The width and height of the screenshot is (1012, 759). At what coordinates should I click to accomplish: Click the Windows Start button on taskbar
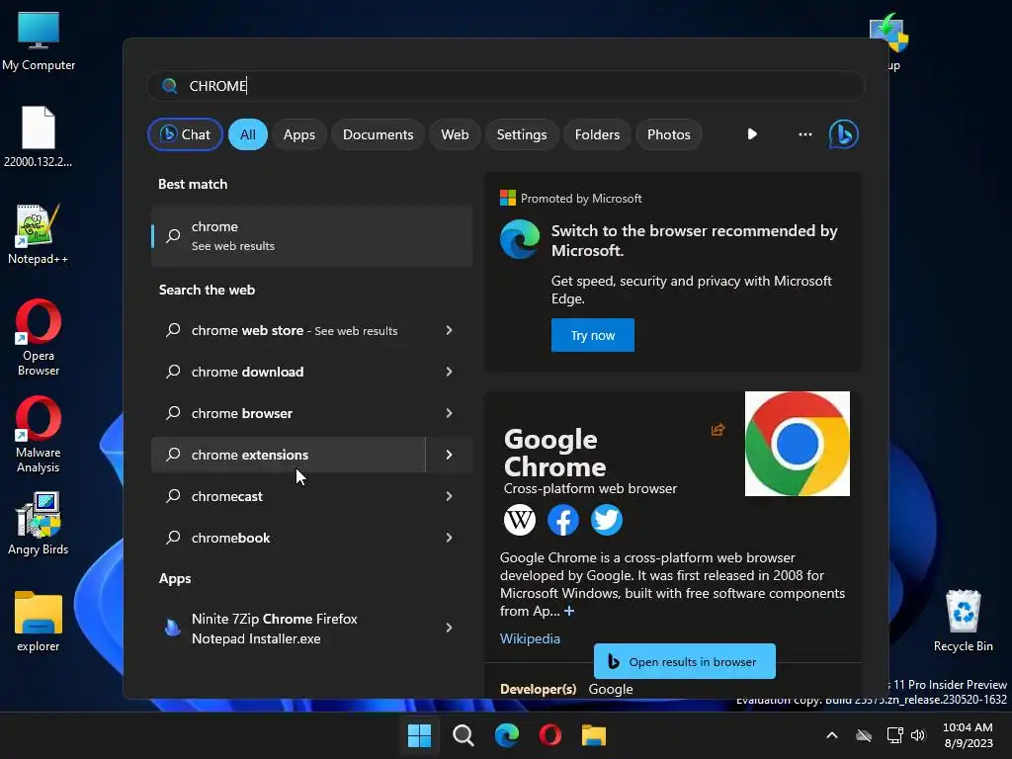pos(419,735)
